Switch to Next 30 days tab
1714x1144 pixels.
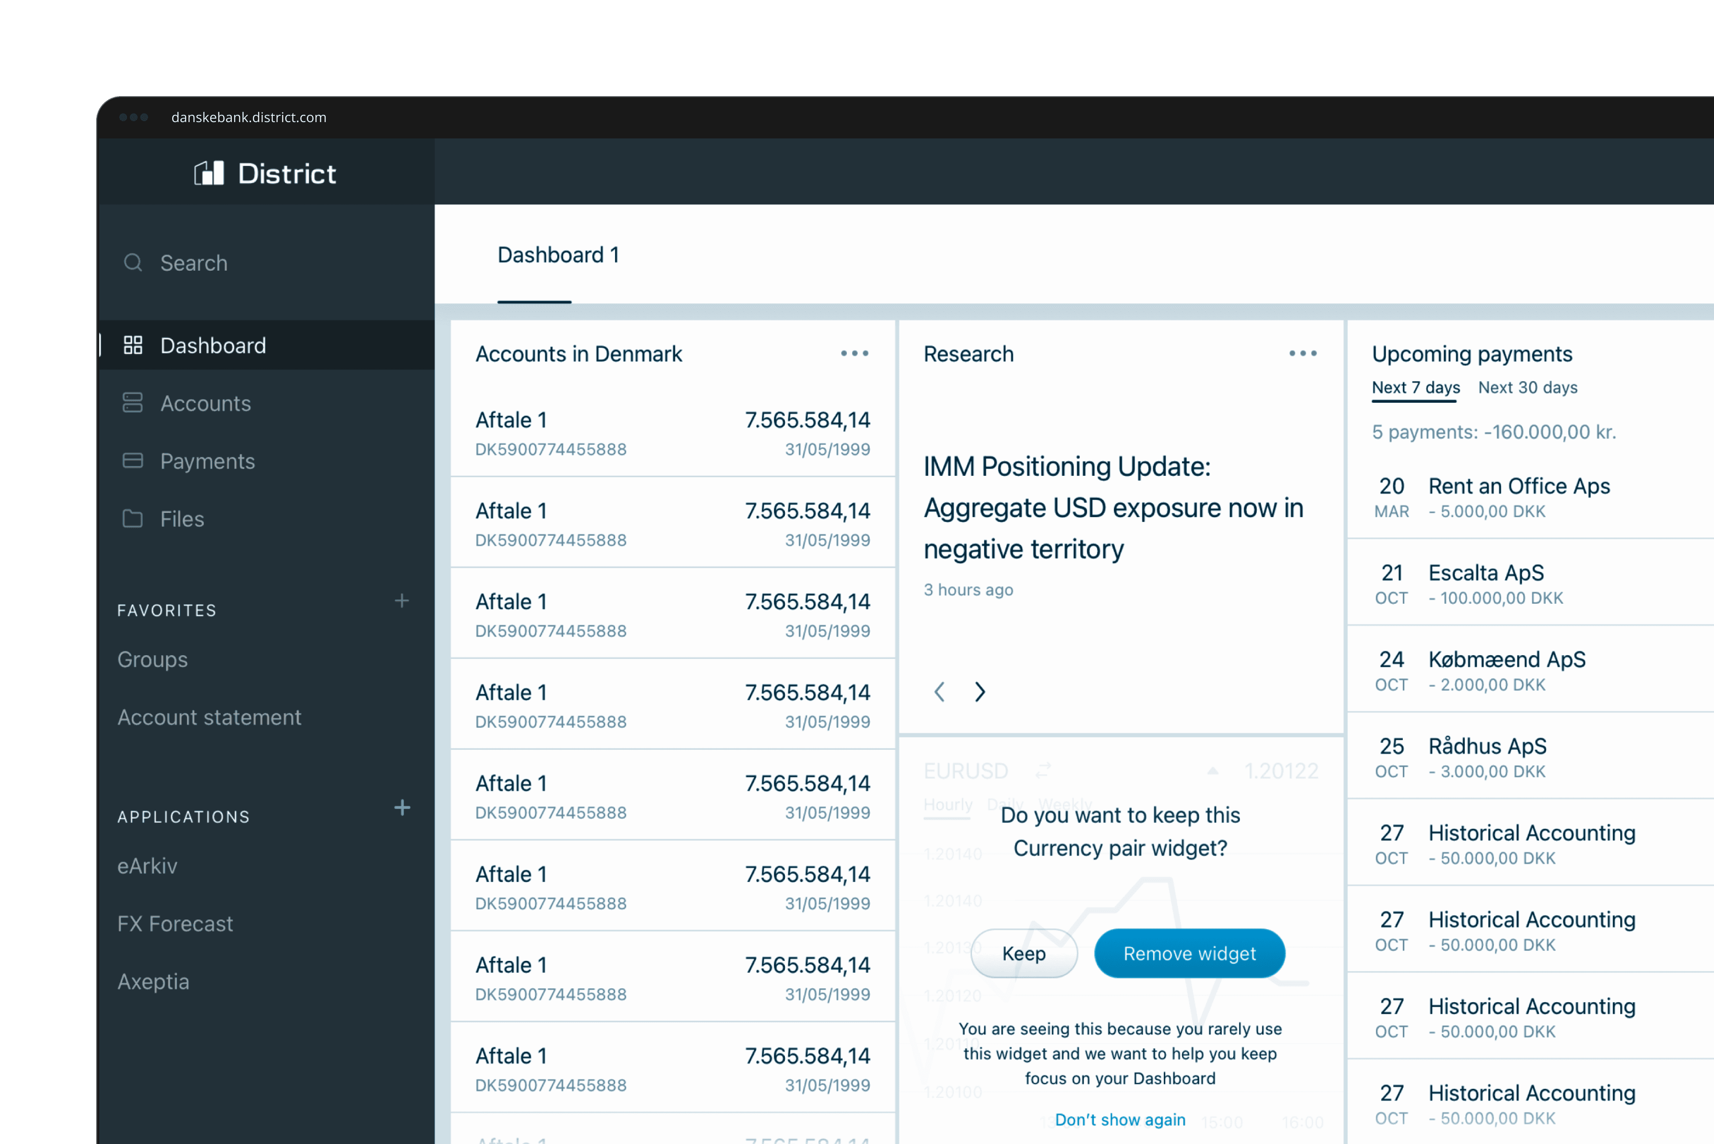pyautogui.click(x=1528, y=387)
